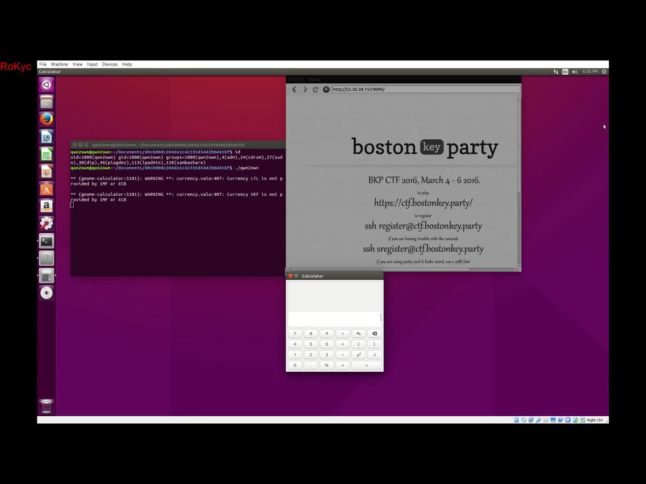Go forward in the browser window

pos(305,89)
